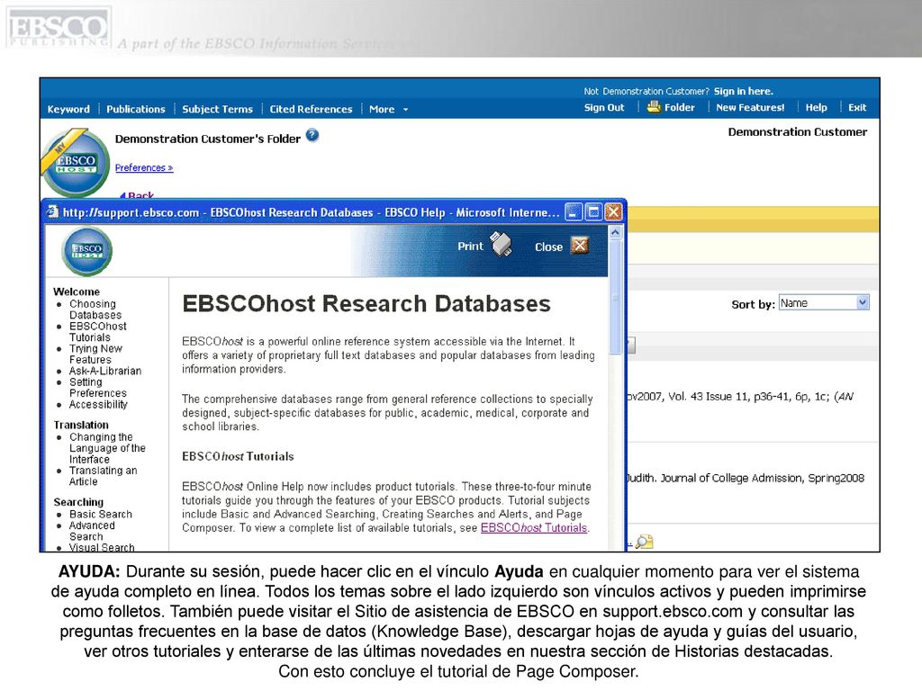The width and height of the screenshot is (922, 691).
Task: Click the Searching heading in help sidebar
Action: (78, 502)
